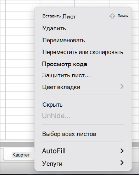Open the Цвет вкладки submenu entry
Screen dimensions: 139x175
click(83, 87)
